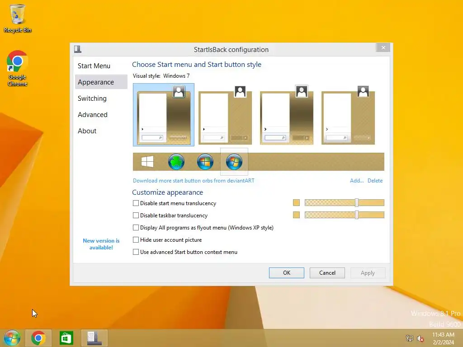Click the StartIsBack taskbar button
The image size is (463, 347).
[x=94, y=338]
